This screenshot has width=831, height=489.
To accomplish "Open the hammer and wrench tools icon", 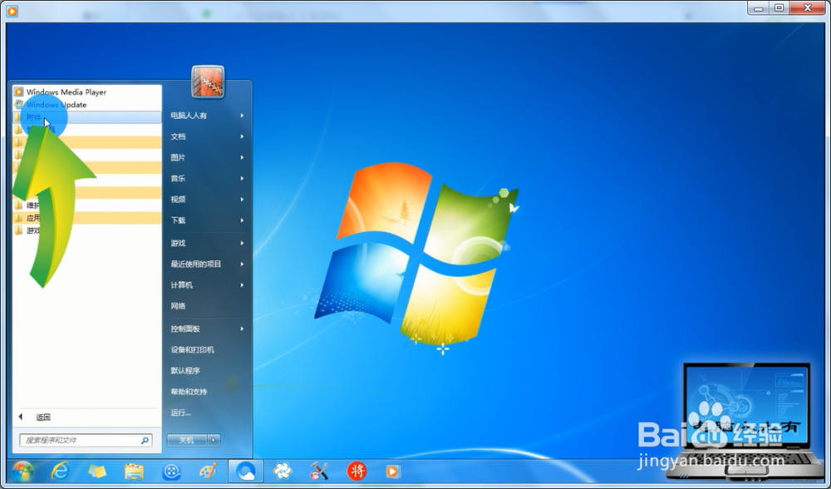I will 320,471.
